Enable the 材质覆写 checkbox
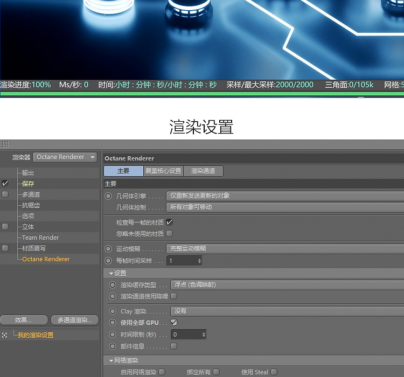Viewport: 404px width, 377px height. 5,248
